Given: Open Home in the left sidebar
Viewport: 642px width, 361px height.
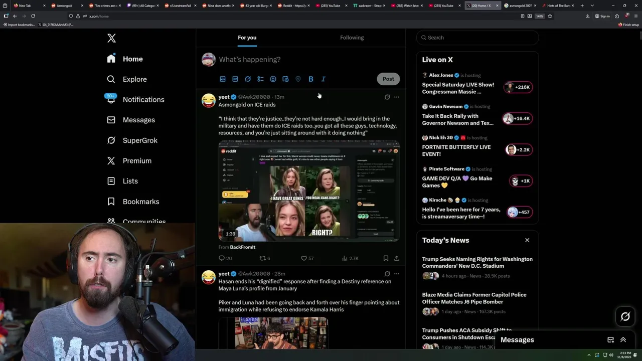Looking at the screenshot, I should click(x=125, y=59).
